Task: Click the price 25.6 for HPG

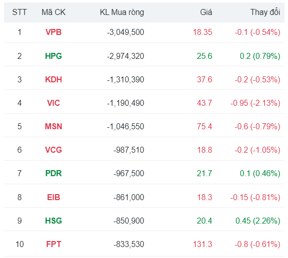Action: coord(205,56)
